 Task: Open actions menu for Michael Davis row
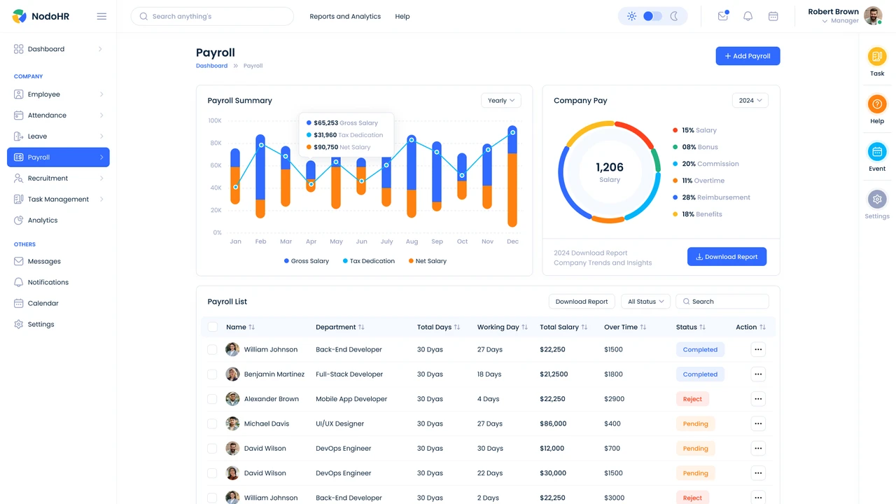(758, 423)
